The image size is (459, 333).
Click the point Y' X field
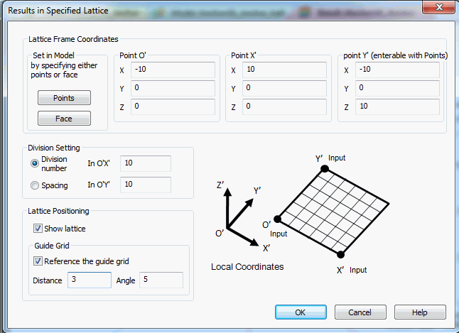(397, 70)
